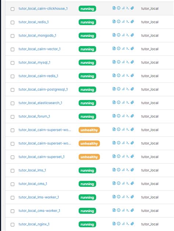
Task: Select checkbox for tutor_local_cairn-clickhouse_1
Action: coord(12,9)
